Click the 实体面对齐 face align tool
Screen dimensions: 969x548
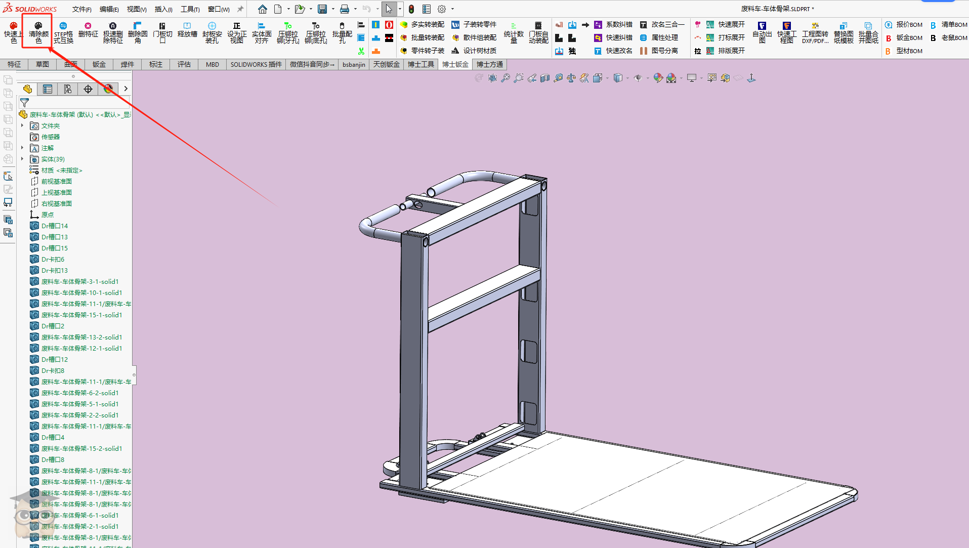point(262,32)
